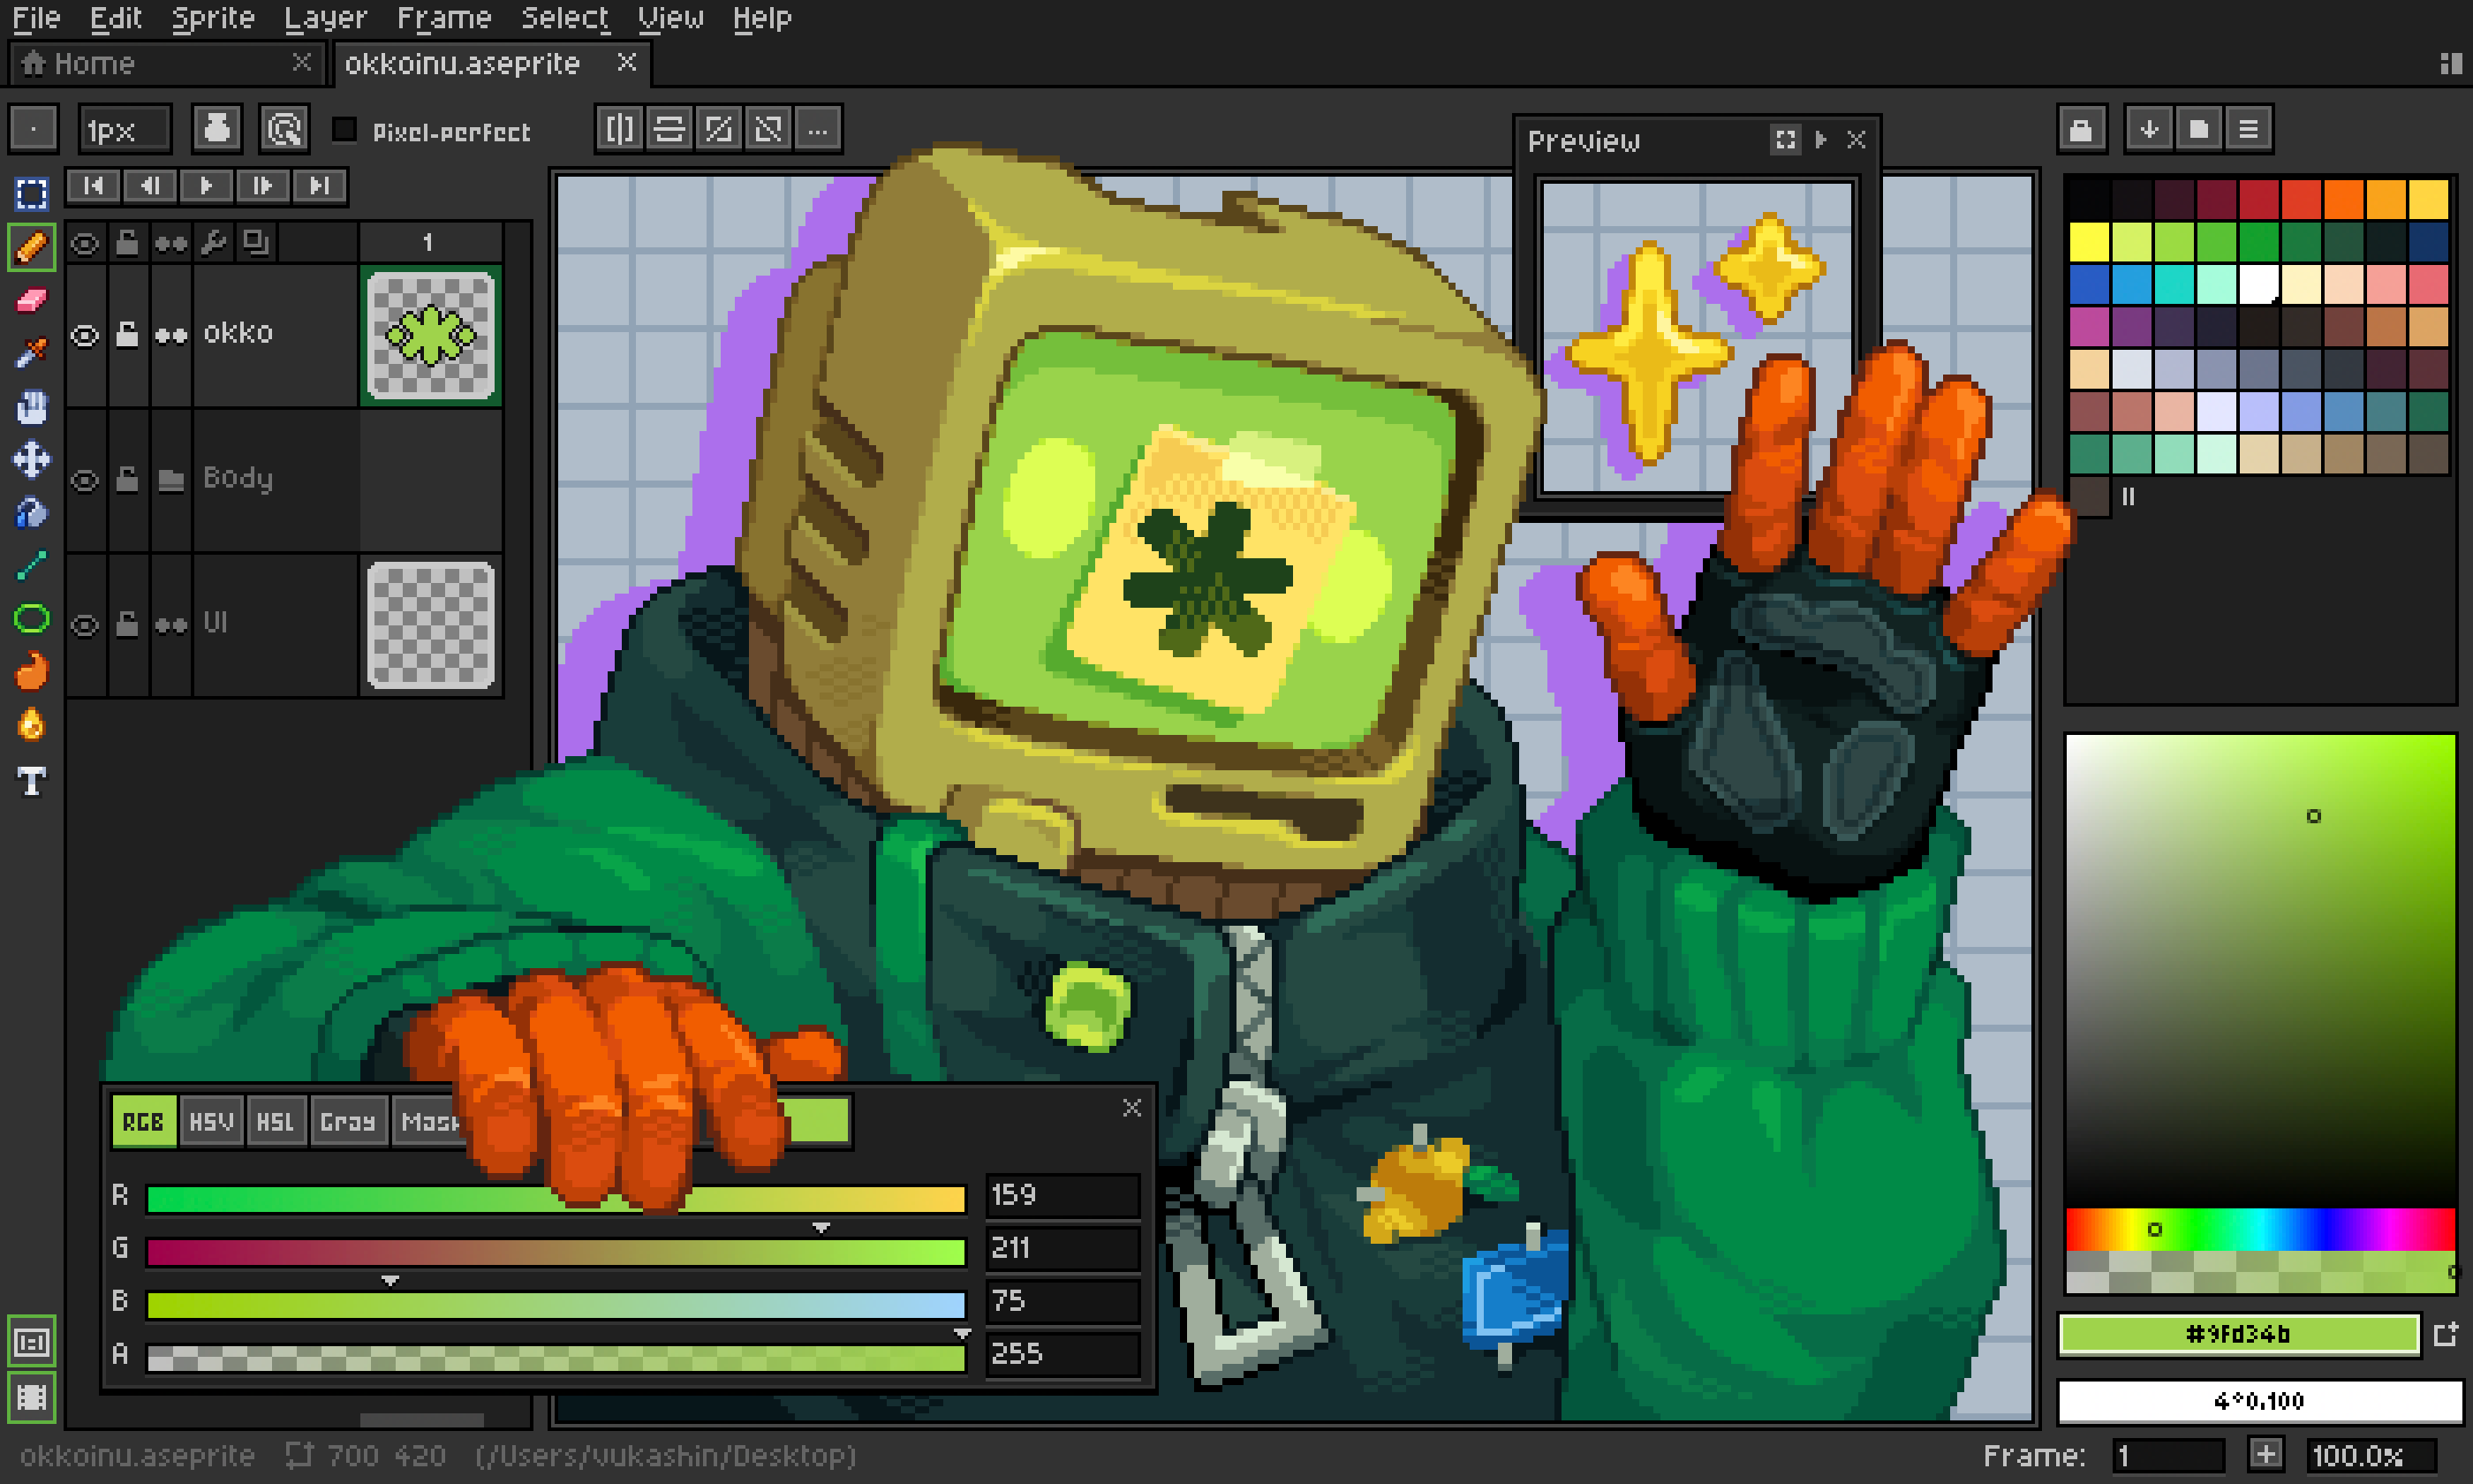Click the ink type button
The width and height of the screenshot is (2473, 1484).
click(217, 129)
